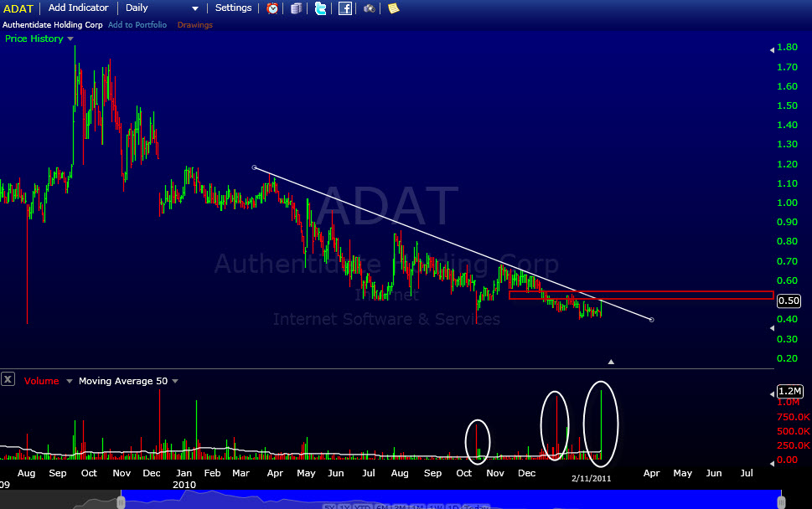Viewport: 812px width, 509px height.
Task: Open the yellow sticky note icon
Action: click(x=394, y=8)
